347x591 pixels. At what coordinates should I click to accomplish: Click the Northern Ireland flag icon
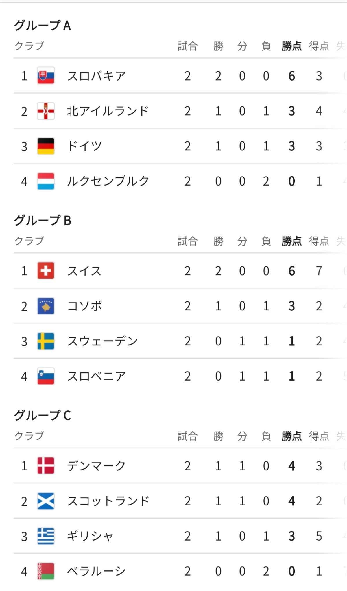pos(46,111)
